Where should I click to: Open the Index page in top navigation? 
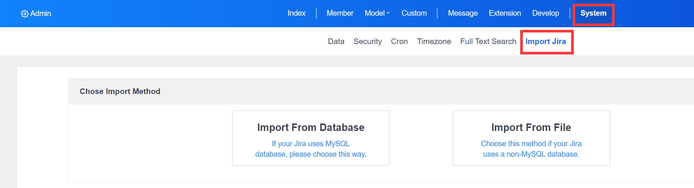point(296,13)
